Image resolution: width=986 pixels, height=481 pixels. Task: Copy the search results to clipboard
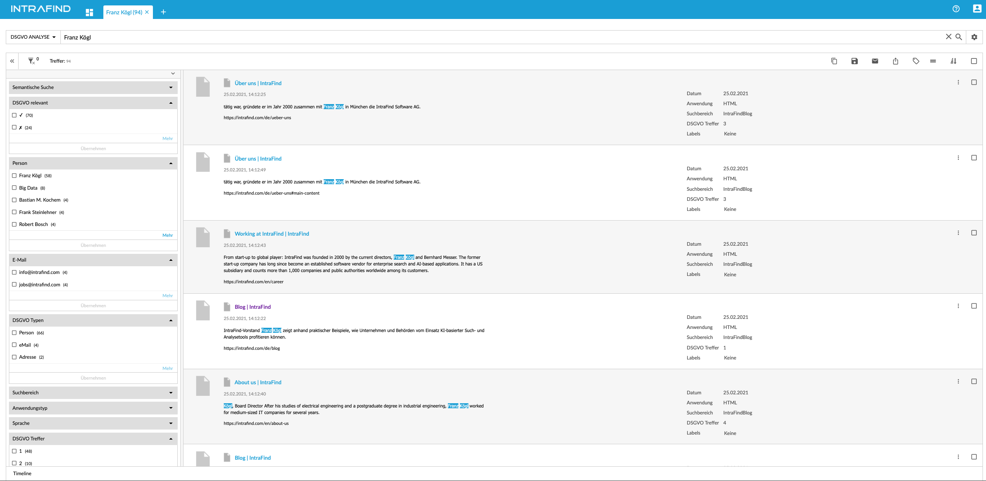click(x=834, y=61)
